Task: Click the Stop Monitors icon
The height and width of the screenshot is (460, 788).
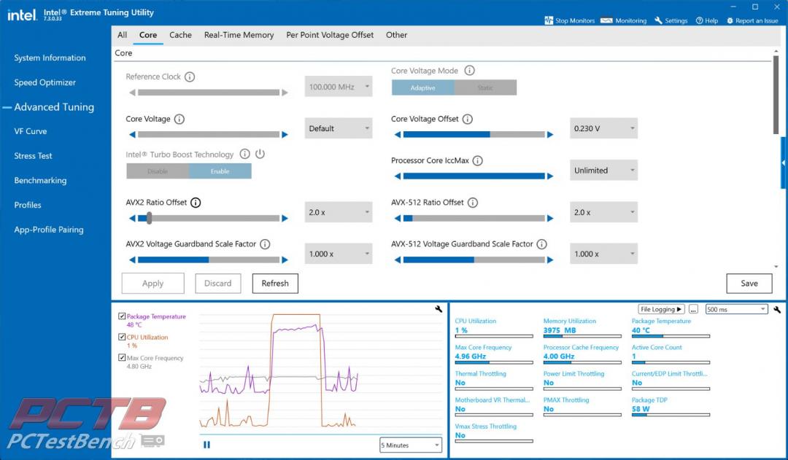Action: (549, 20)
